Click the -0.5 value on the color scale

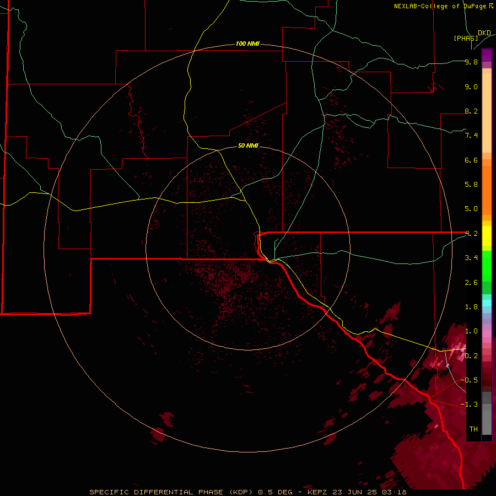tap(469, 380)
